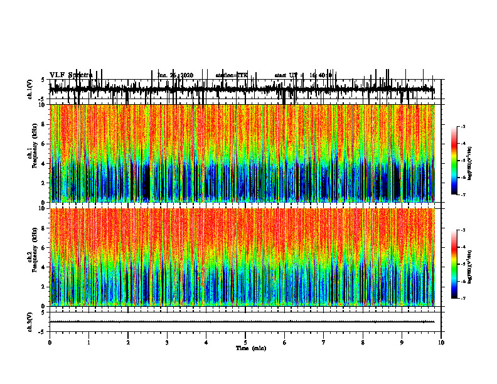The image size is (497, 384).
Task: Click the '8' kHz tick on ch.2 frequency axis
Action: [x=43, y=228]
